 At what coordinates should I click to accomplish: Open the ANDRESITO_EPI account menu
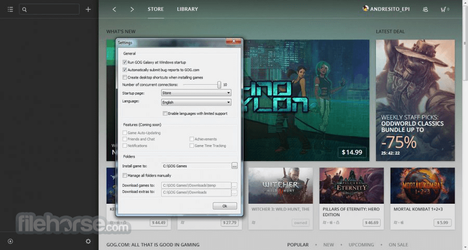click(390, 9)
